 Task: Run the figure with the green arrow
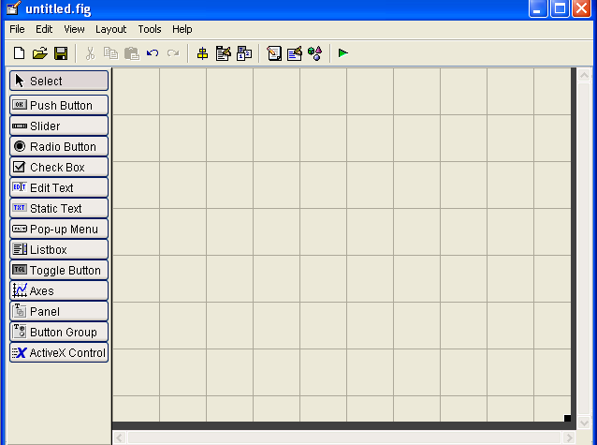pyautogui.click(x=343, y=53)
